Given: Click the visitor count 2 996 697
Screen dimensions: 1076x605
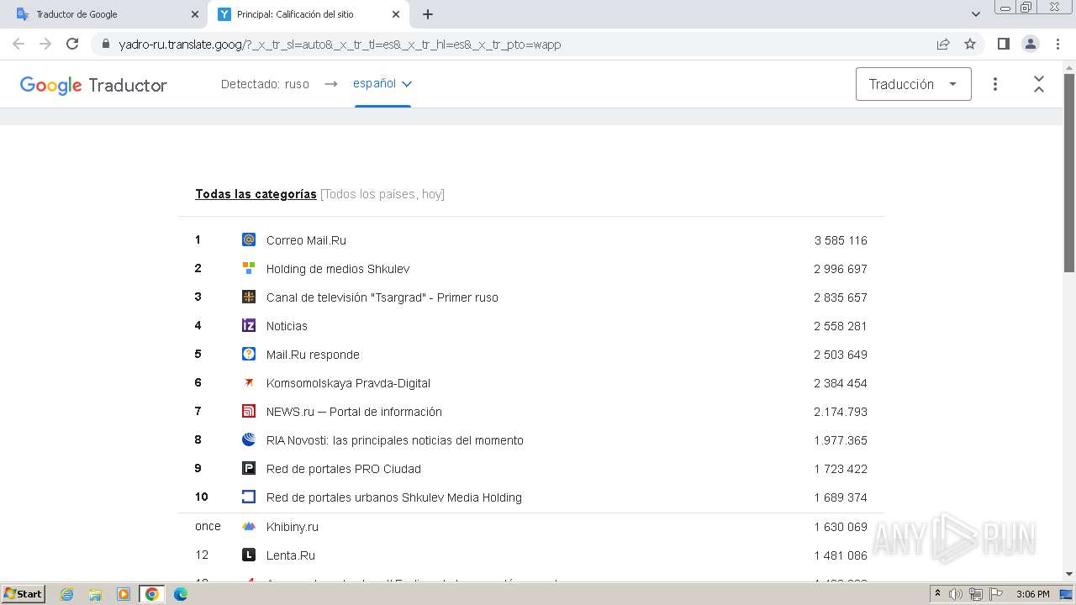Looking at the screenshot, I should (x=841, y=269).
